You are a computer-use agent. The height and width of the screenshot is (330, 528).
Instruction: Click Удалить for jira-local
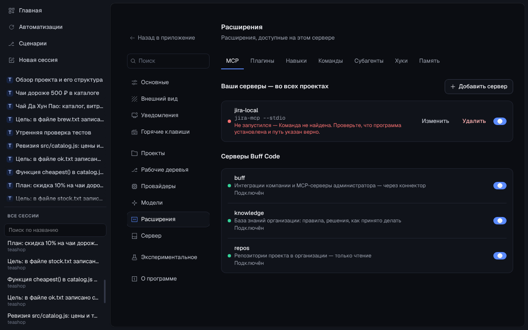[x=474, y=121]
